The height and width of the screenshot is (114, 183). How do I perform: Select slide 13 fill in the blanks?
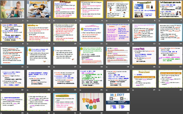pos(144,33)
